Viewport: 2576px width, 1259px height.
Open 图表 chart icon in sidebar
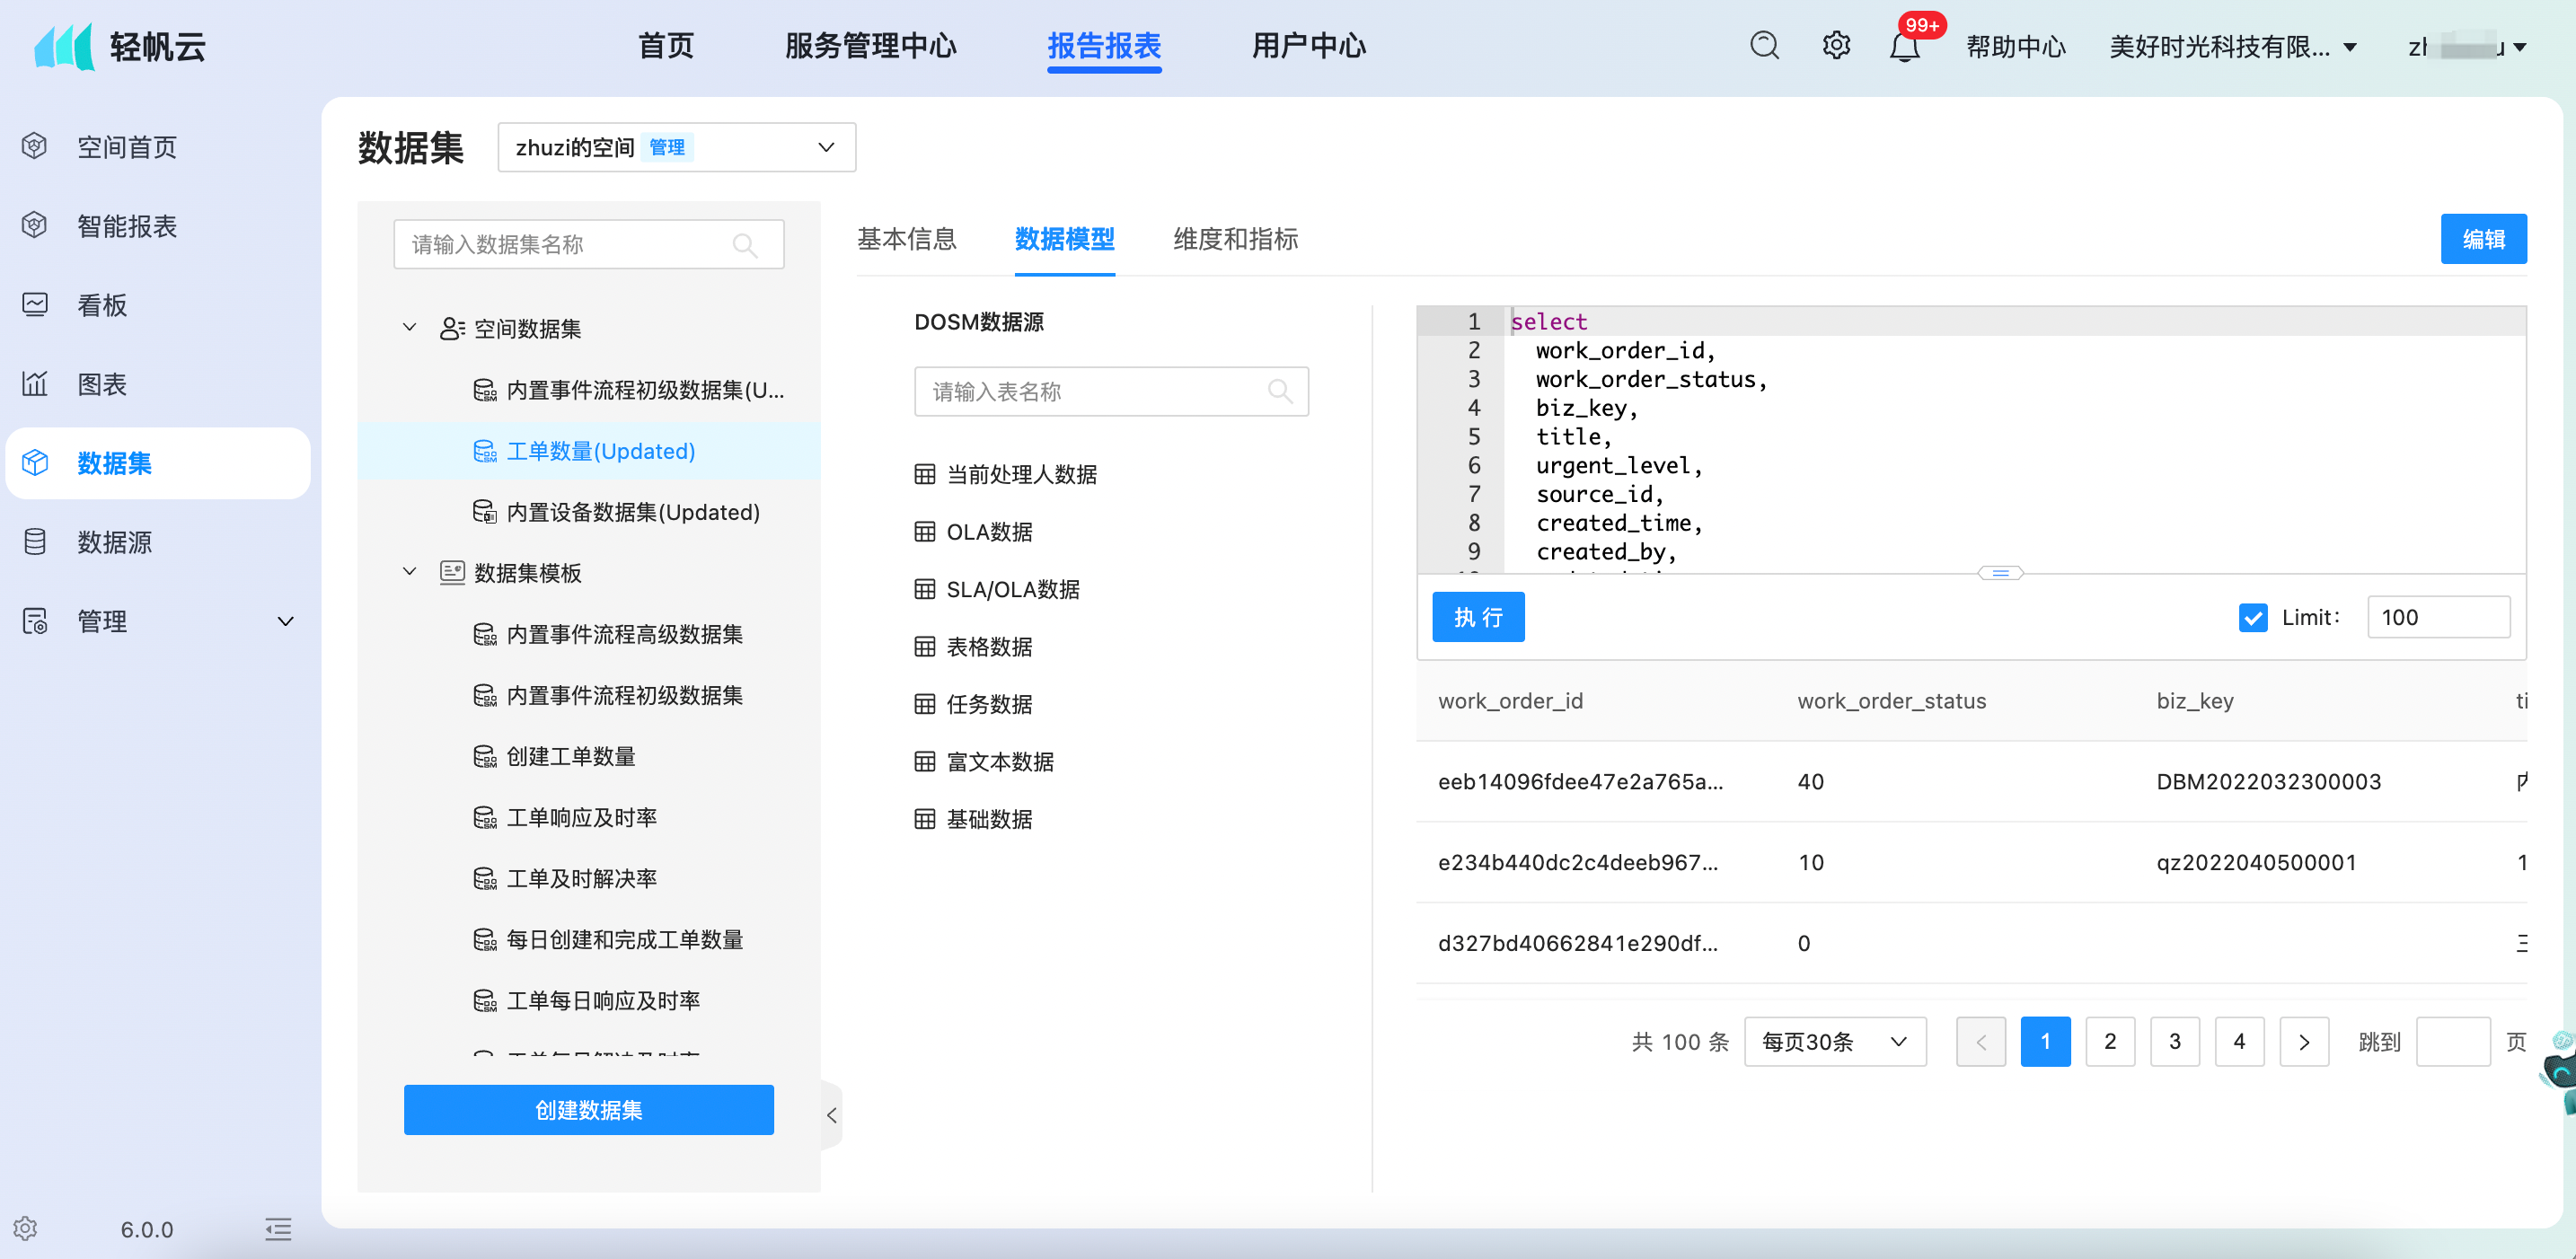(x=35, y=384)
